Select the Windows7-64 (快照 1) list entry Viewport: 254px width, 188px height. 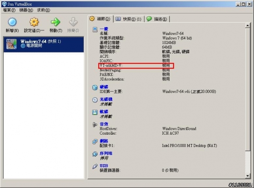44,44
